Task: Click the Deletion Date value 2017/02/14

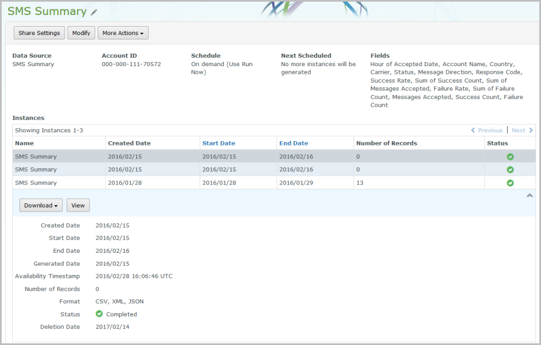Action: [112, 327]
